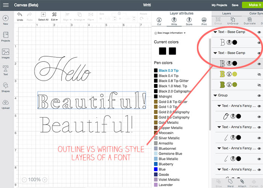Collapse the second Text - Base Camp layer
This screenshot has height=188, width=263.
(215, 53)
